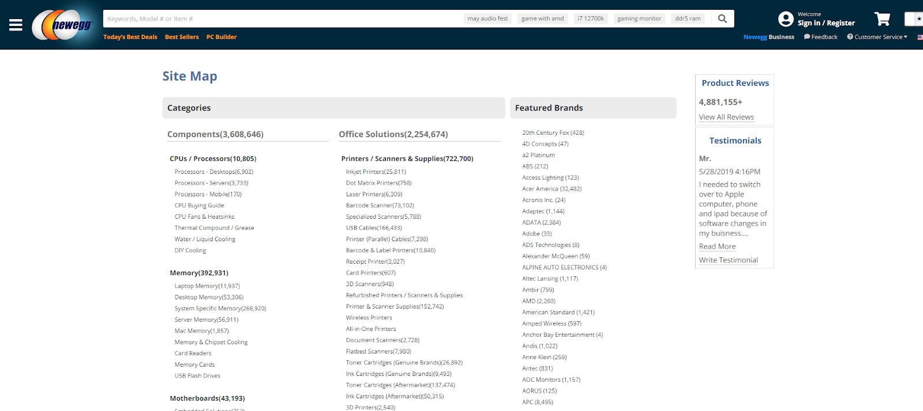
Task: Open PC Builder menu item
Action: (x=222, y=37)
